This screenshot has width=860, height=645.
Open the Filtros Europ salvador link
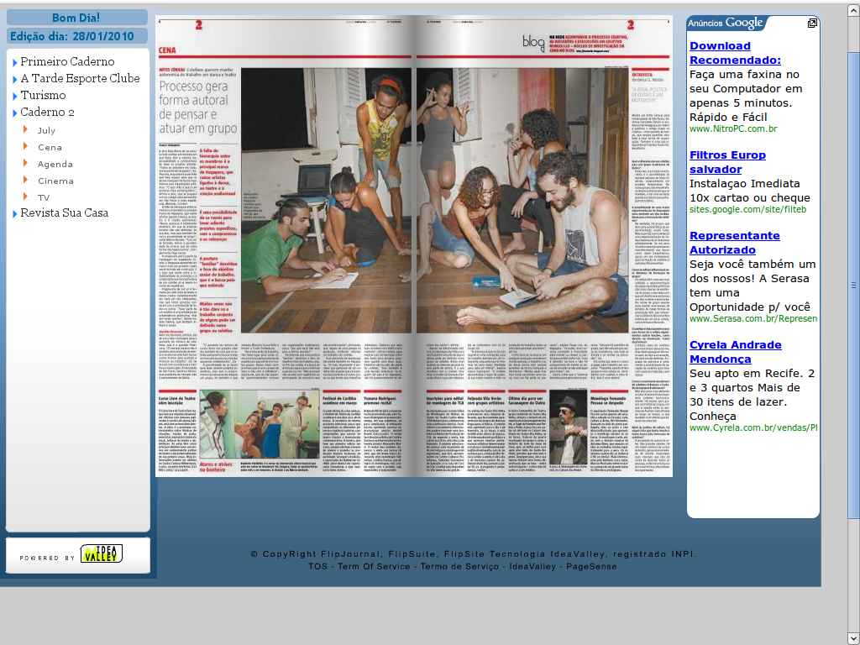pos(727,162)
